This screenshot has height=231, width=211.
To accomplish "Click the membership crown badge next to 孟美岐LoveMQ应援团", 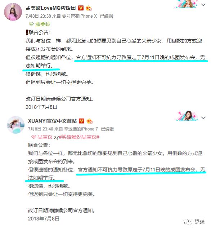I will pos(89,8).
